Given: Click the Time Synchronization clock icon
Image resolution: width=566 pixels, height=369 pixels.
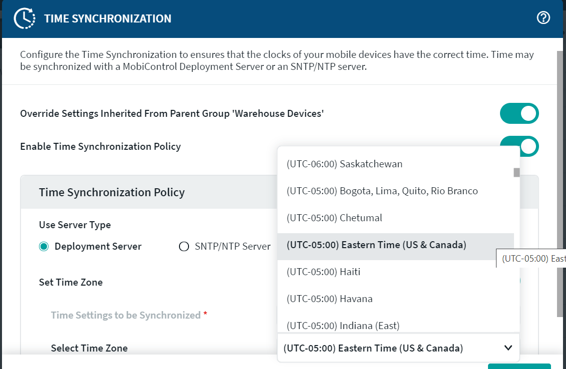Looking at the screenshot, I should click(x=24, y=18).
